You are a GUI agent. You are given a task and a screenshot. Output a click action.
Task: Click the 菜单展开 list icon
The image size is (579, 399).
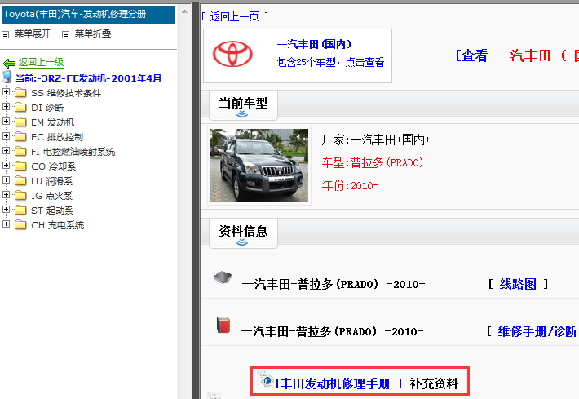(5, 35)
